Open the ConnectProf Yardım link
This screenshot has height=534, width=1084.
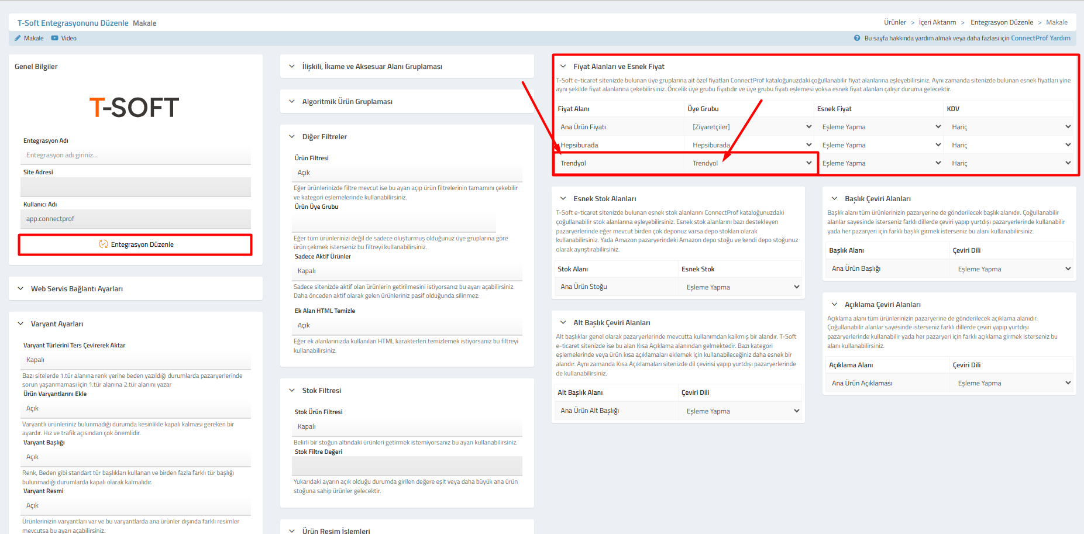coord(1041,38)
